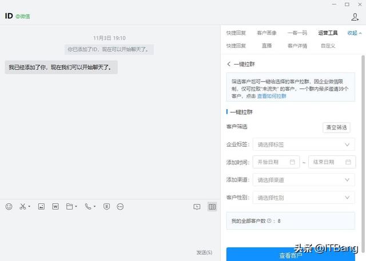Image resolution: width=366 pixels, height=261 pixels.
Task: Select the 一客一码 tab
Action: 297,33
